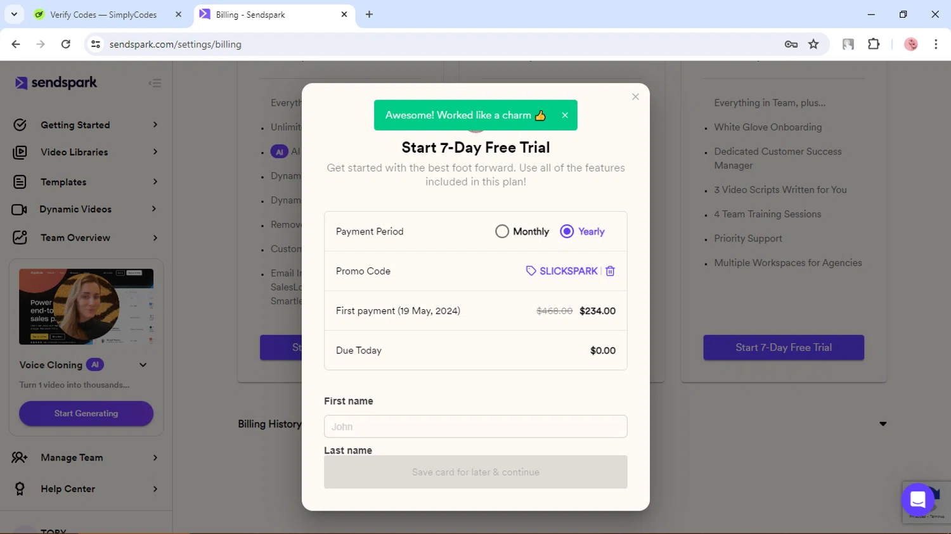Screen dimensions: 951x534
Task: Expand the Manage Team chevron
Action: pos(155,457)
